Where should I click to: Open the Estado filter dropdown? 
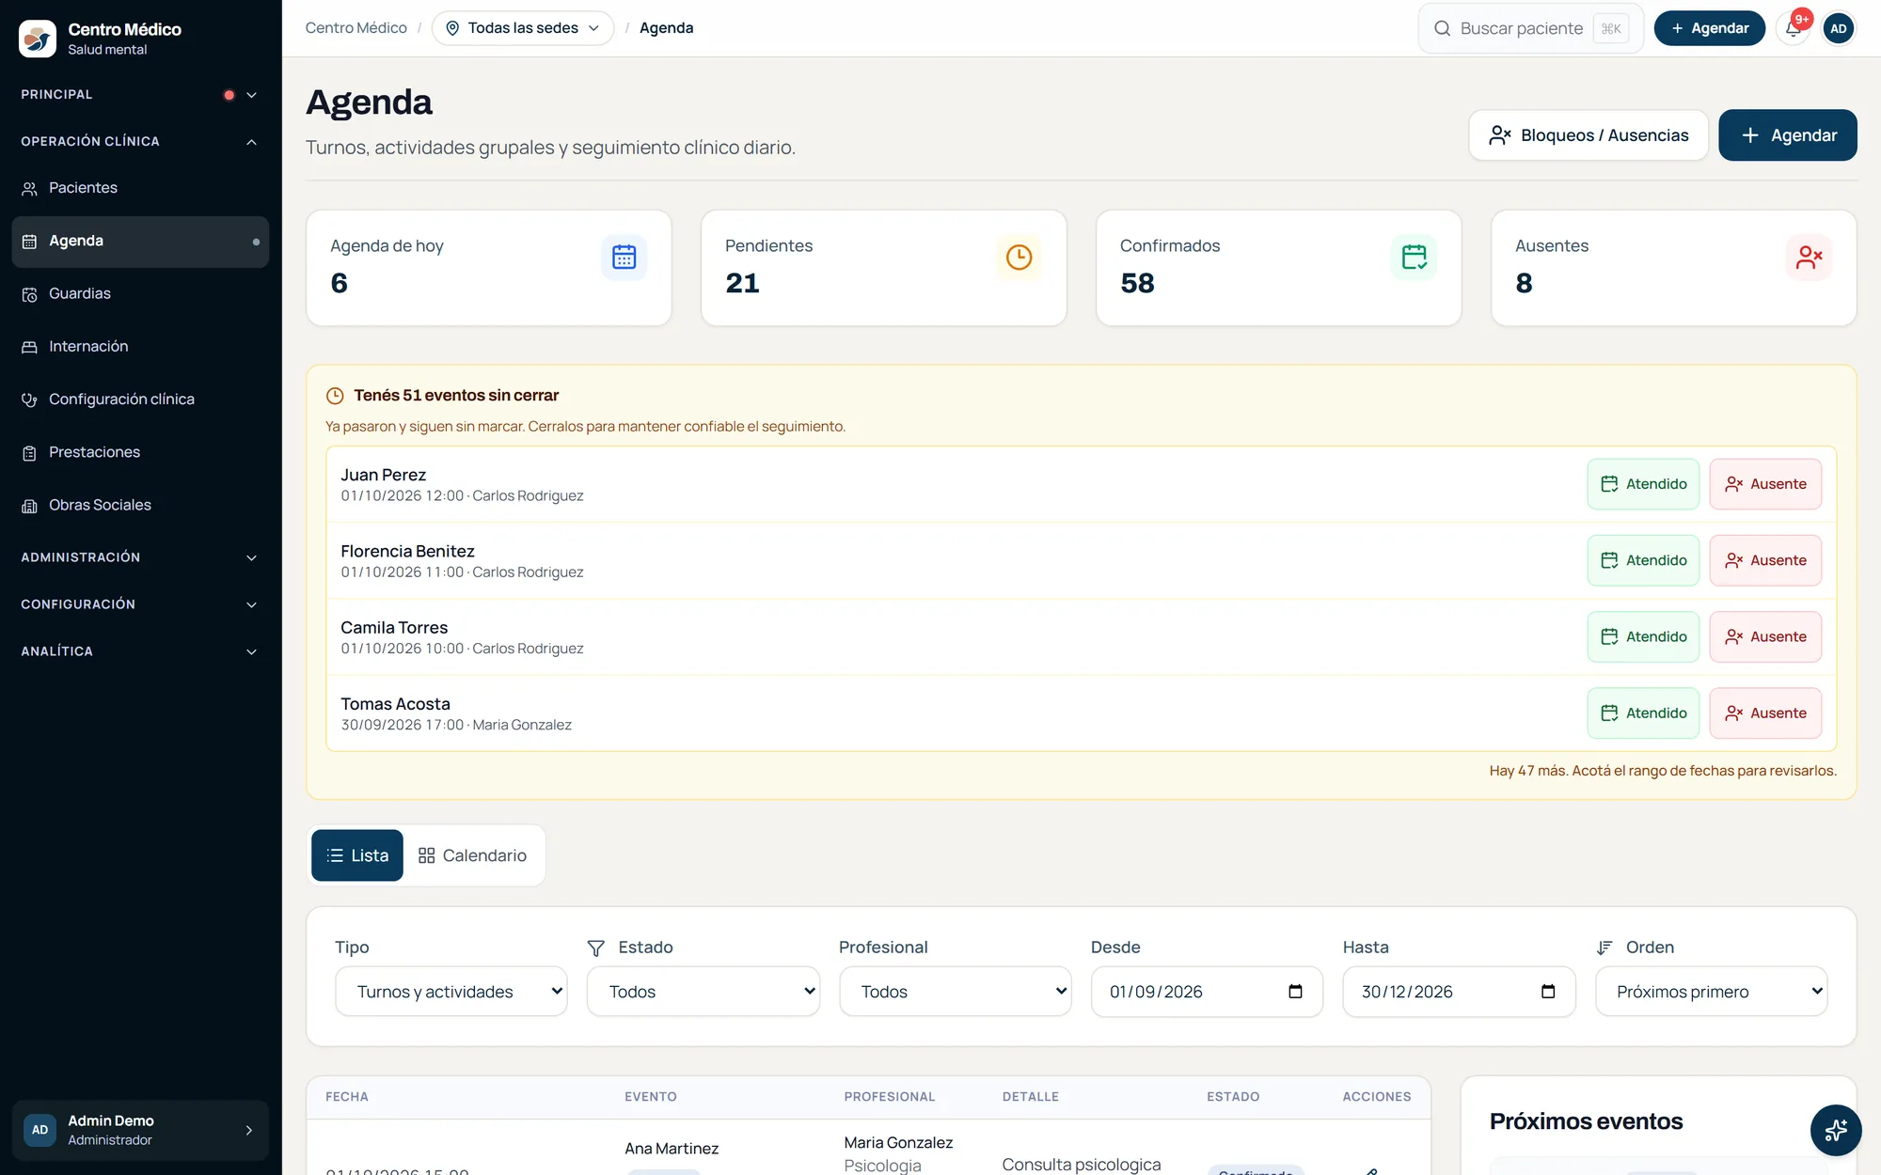[x=703, y=992]
